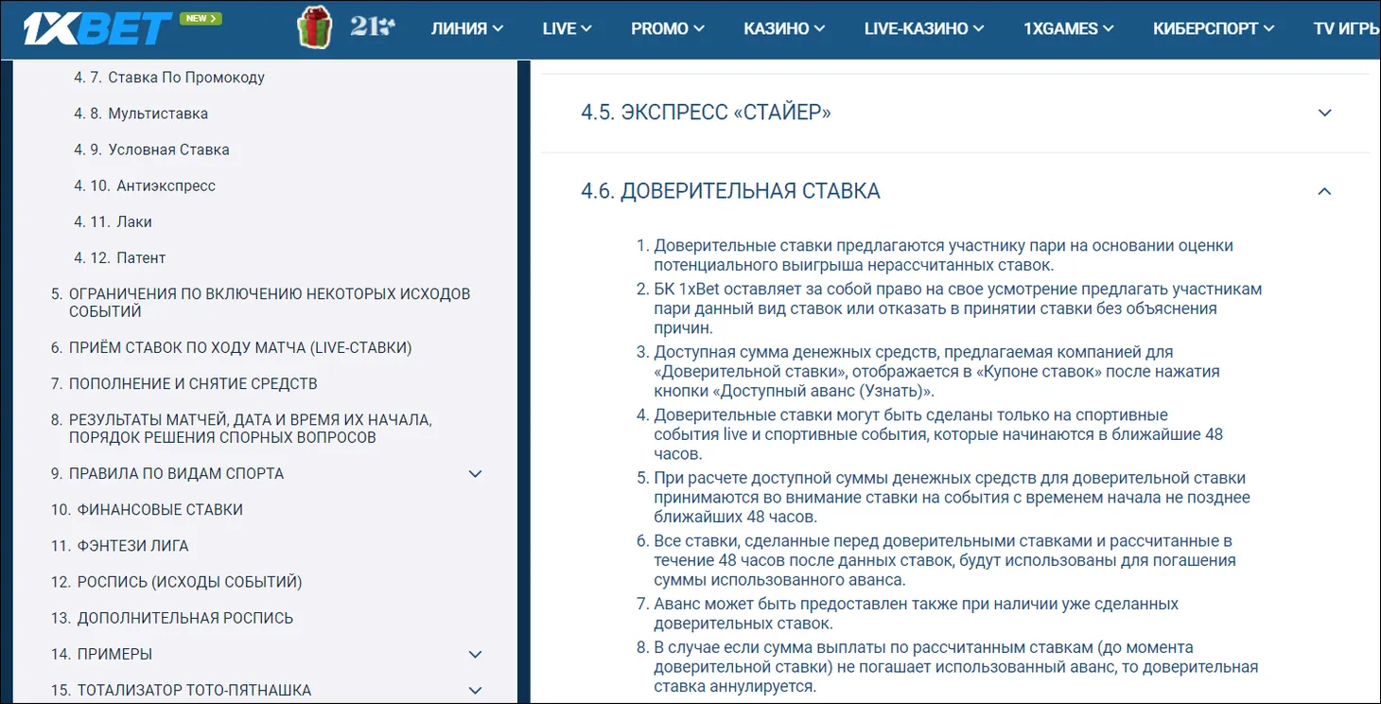
Task: Expand ПРАВИЛА ПО ВИДАМ СПОРТА sidebar chevron
Action: click(x=476, y=473)
